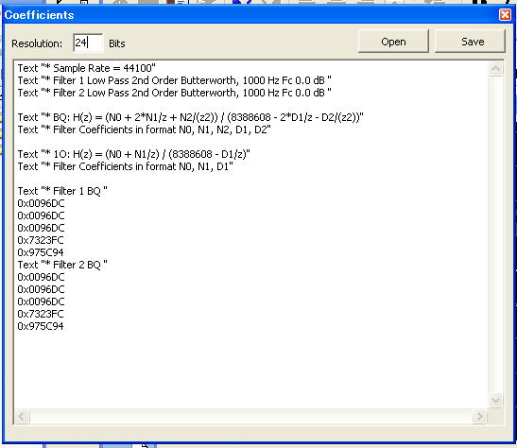Click the vertical scrollbar down arrow
This screenshot has height=448, width=517.
pos(495,400)
